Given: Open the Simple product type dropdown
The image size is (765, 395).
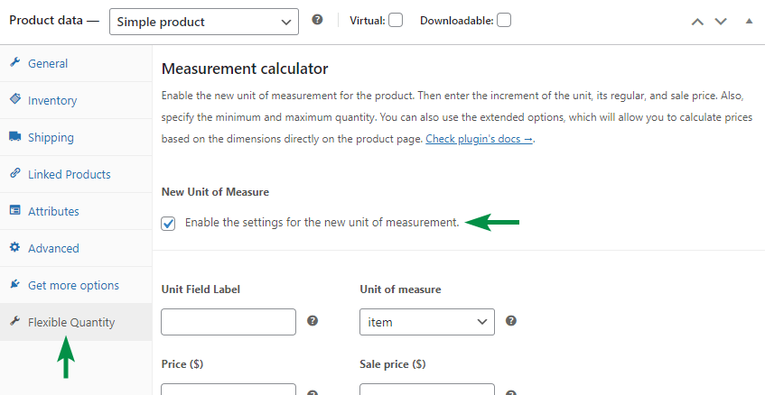Looking at the screenshot, I should [203, 21].
